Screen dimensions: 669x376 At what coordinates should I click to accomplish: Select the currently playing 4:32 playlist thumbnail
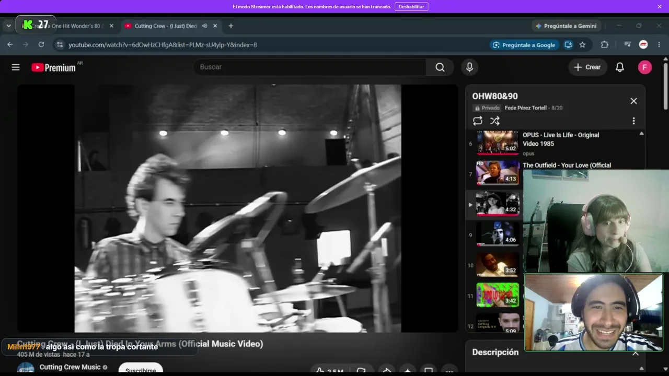498,204
